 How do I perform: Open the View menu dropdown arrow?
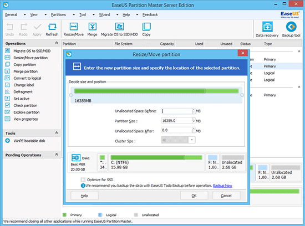pyautogui.click(x=45, y=14)
